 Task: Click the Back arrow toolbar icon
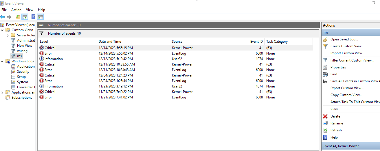3,17
